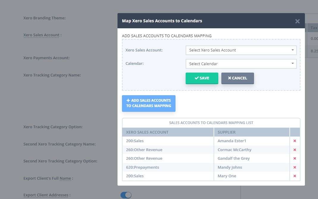Remove Mandy Johns prepayments mapping icon
The image size is (318, 199).
pyautogui.click(x=294, y=167)
